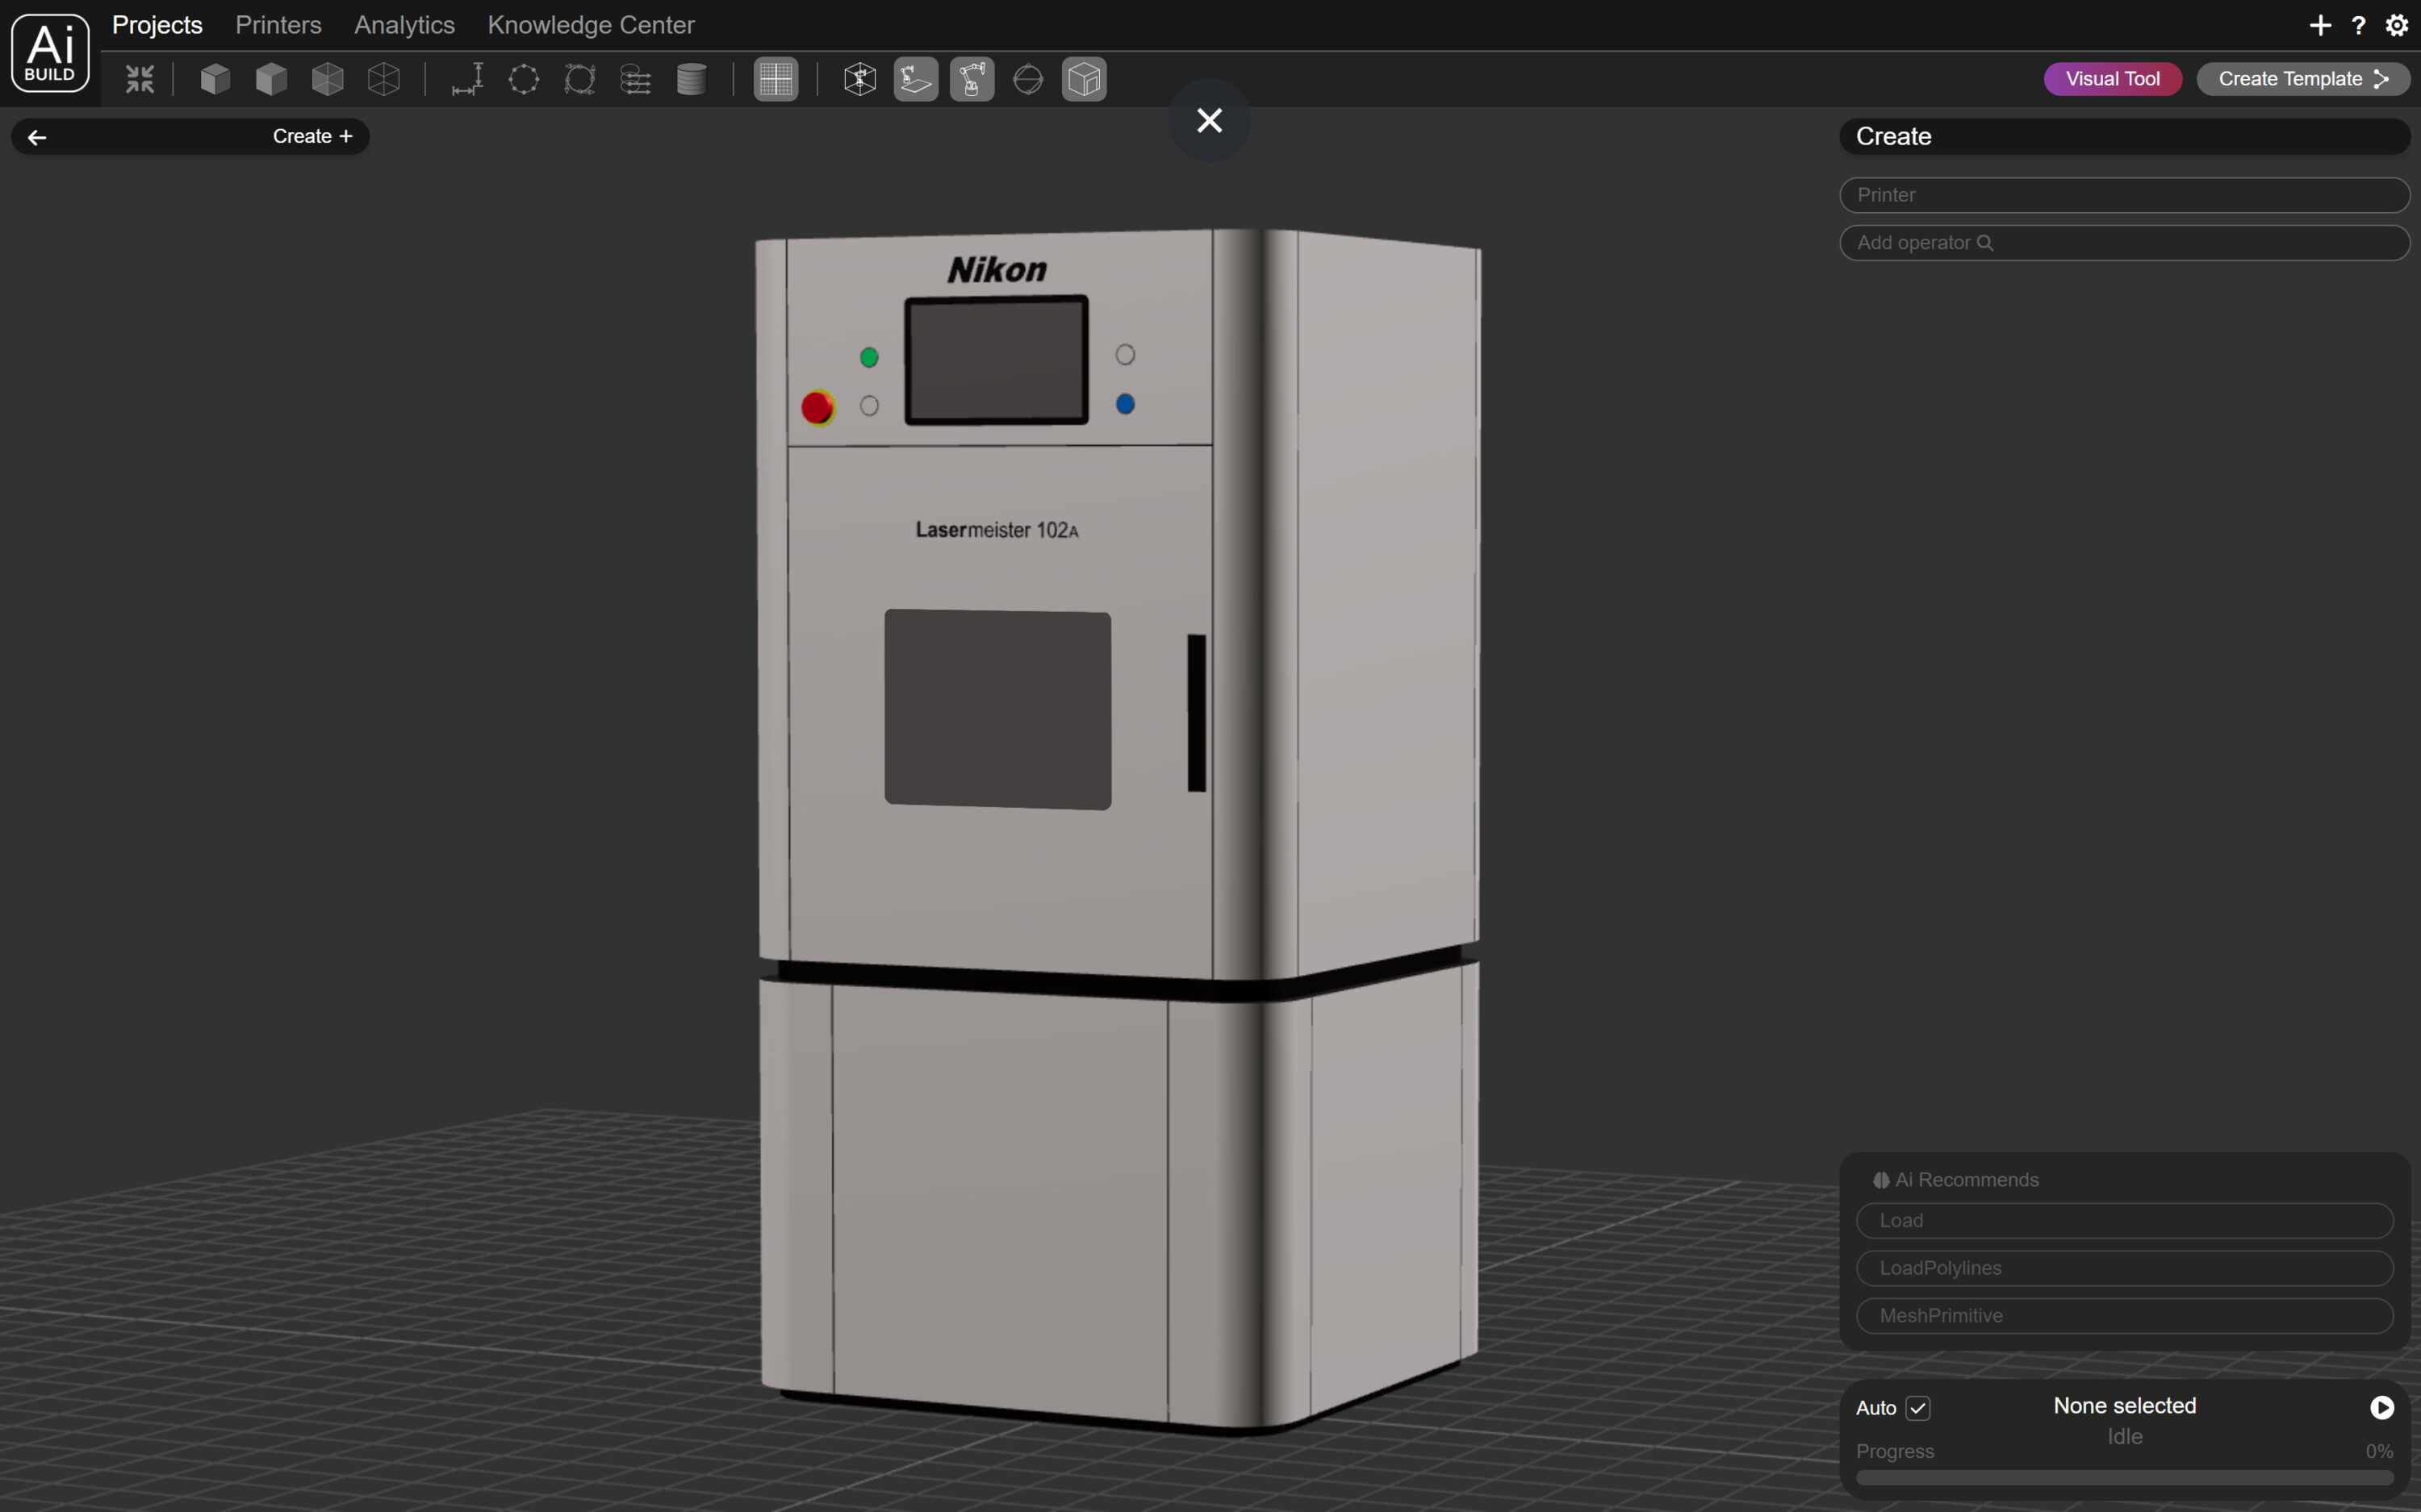Toggle the robot arm visibility button
This screenshot has width=2421, height=1512.
pyautogui.click(x=972, y=79)
